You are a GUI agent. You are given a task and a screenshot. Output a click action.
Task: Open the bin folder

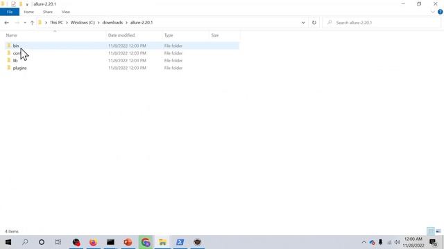[16, 46]
